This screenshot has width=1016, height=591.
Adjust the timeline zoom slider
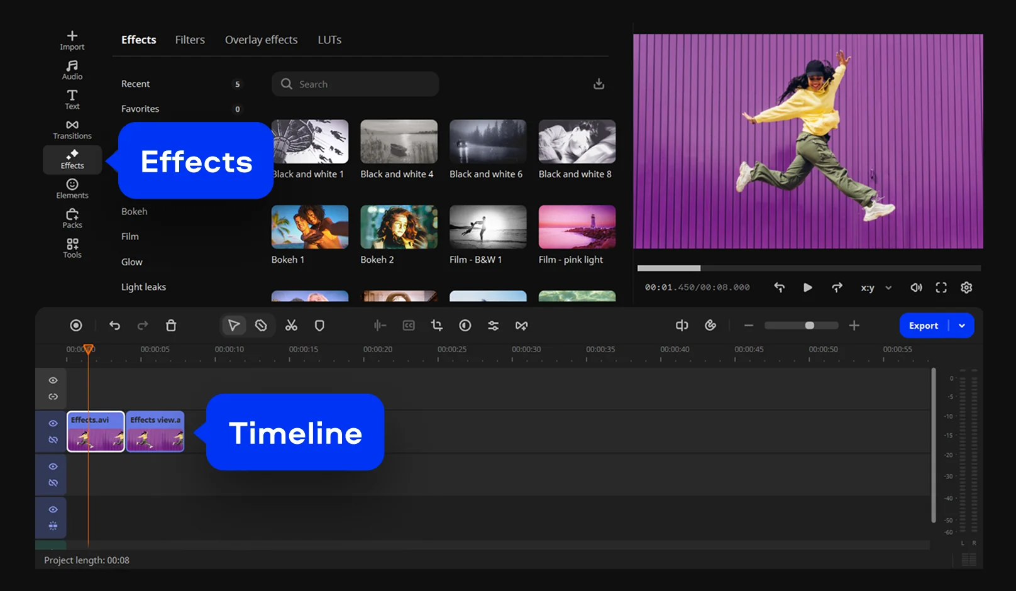[x=809, y=325]
